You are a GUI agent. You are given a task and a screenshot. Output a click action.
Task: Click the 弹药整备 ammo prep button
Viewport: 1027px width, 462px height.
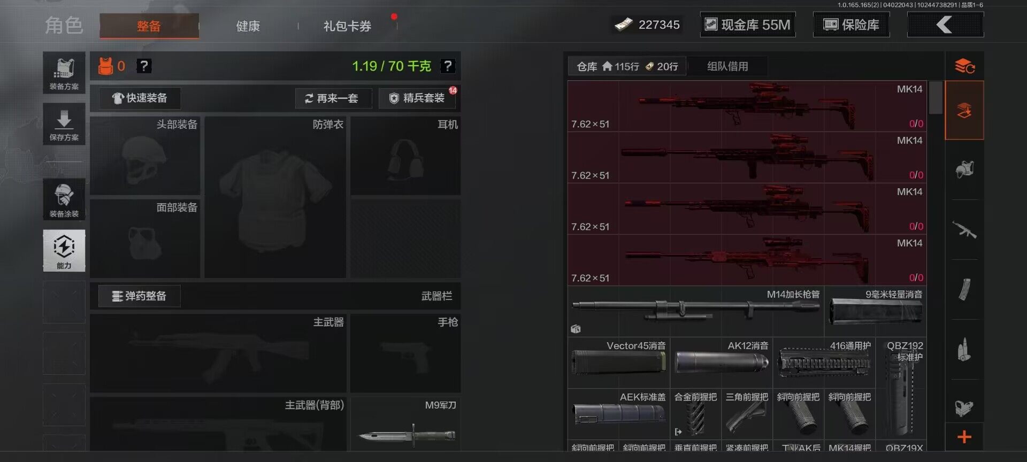[139, 296]
